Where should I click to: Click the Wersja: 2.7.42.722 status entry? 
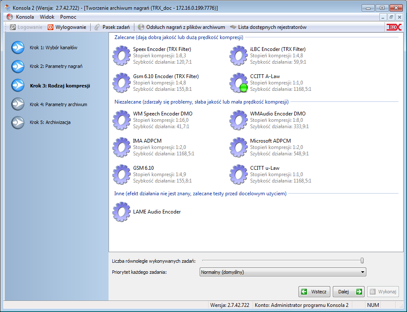[230, 305]
